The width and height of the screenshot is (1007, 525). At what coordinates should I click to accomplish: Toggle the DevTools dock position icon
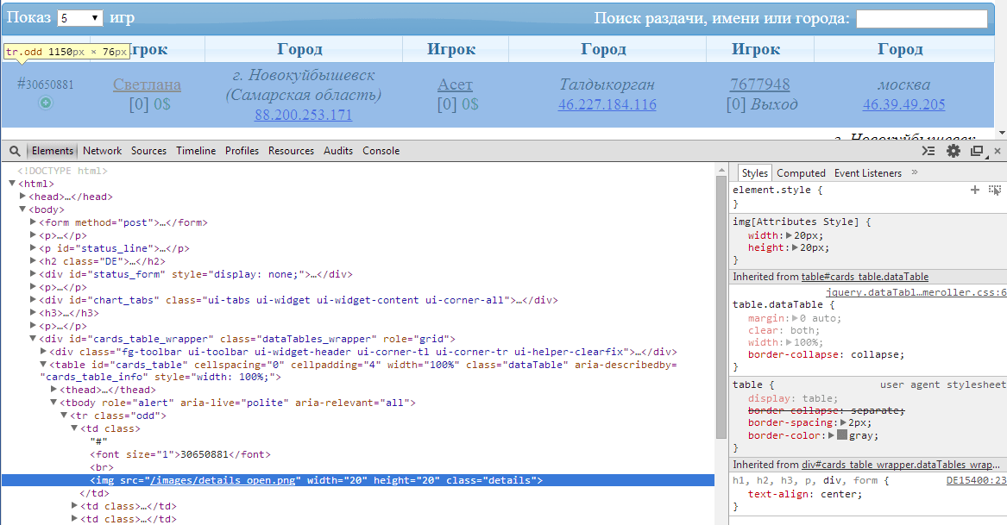click(x=976, y=150)
